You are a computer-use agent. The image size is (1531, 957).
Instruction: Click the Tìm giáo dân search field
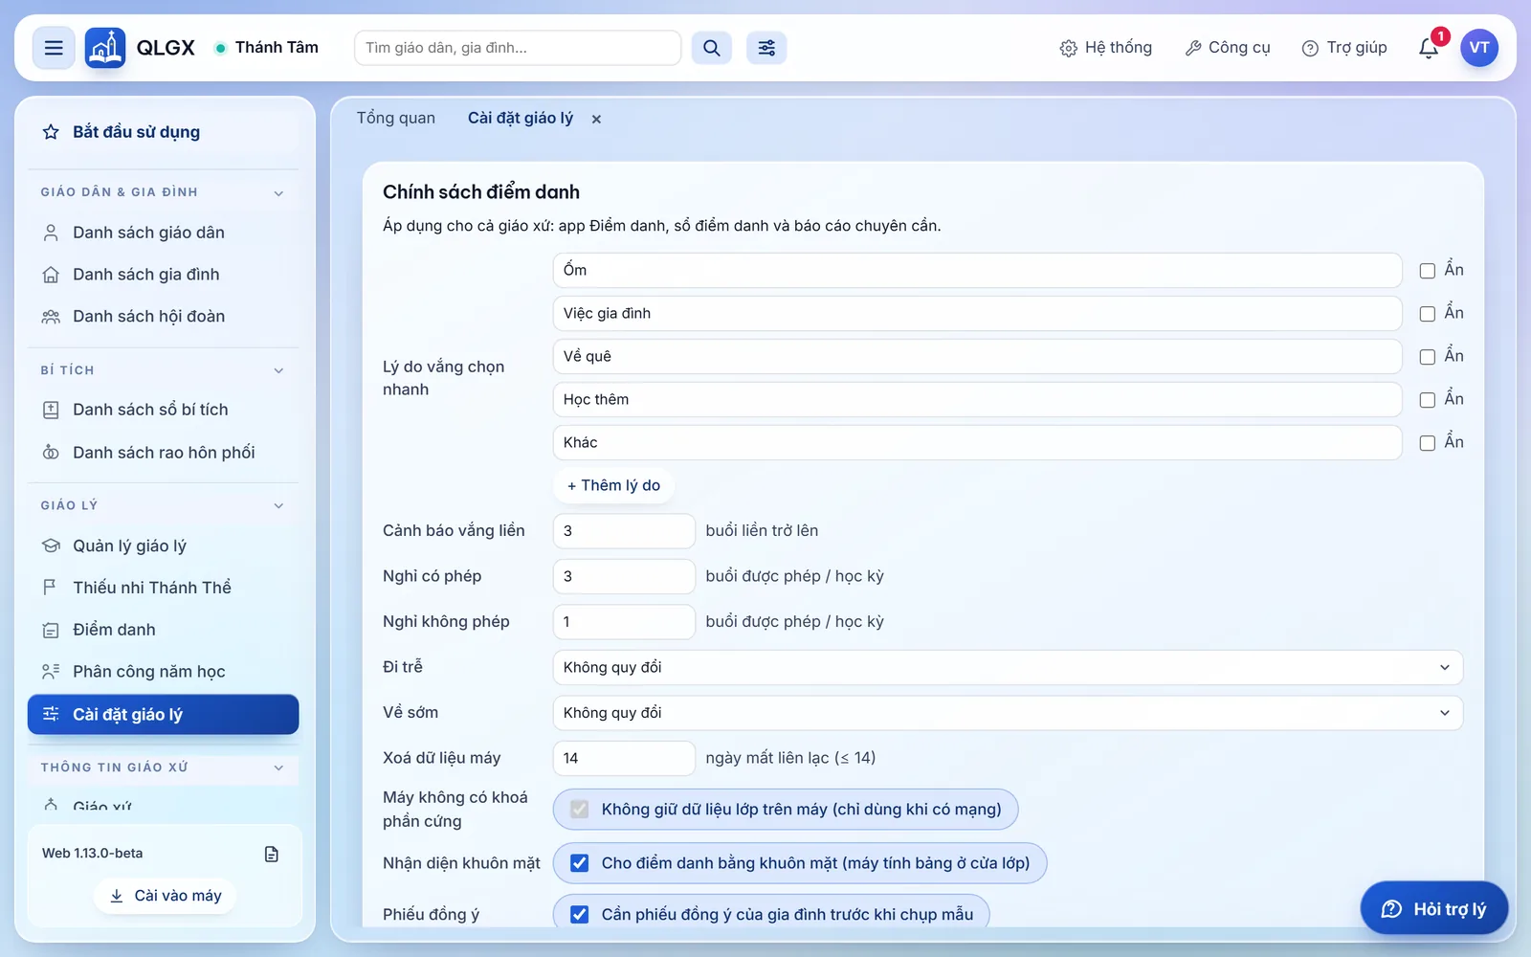click(x=518, y=48)
